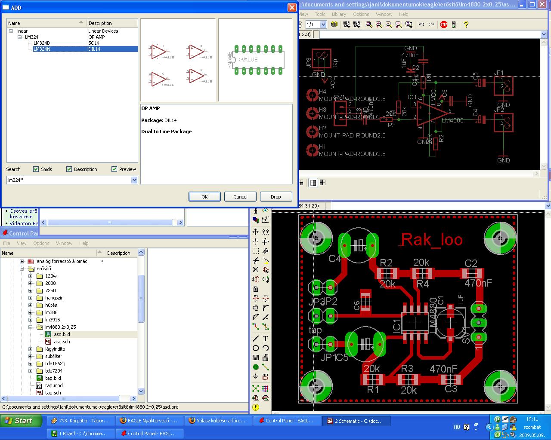Select the Change wrench tool
The image size is (551, 440).
point(266,251)
